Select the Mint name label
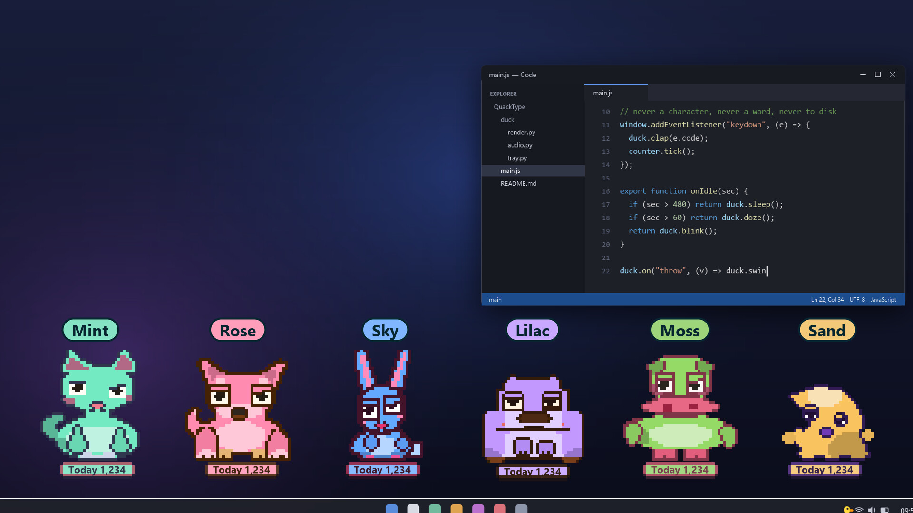Viewport: 913px width, 513px height. coord(90,330)
